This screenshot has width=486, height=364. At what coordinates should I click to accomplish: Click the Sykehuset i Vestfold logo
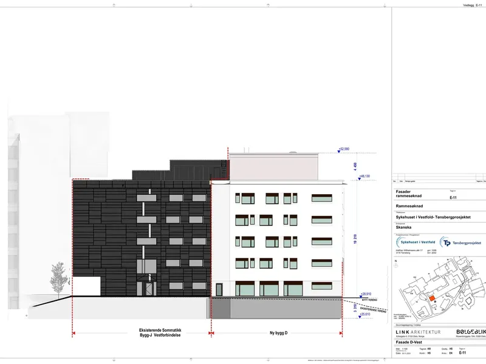[x=416, y=242]
